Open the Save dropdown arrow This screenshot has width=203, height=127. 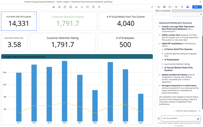coord(200,7)
